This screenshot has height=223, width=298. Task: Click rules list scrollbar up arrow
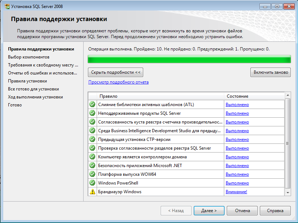pyautogui.click(x=288, y=95)
